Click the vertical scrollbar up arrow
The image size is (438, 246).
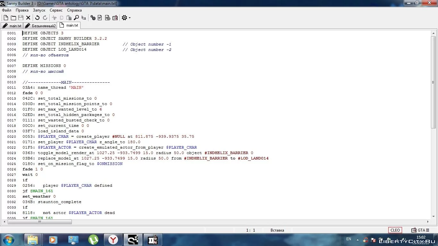tap(434, 33)
